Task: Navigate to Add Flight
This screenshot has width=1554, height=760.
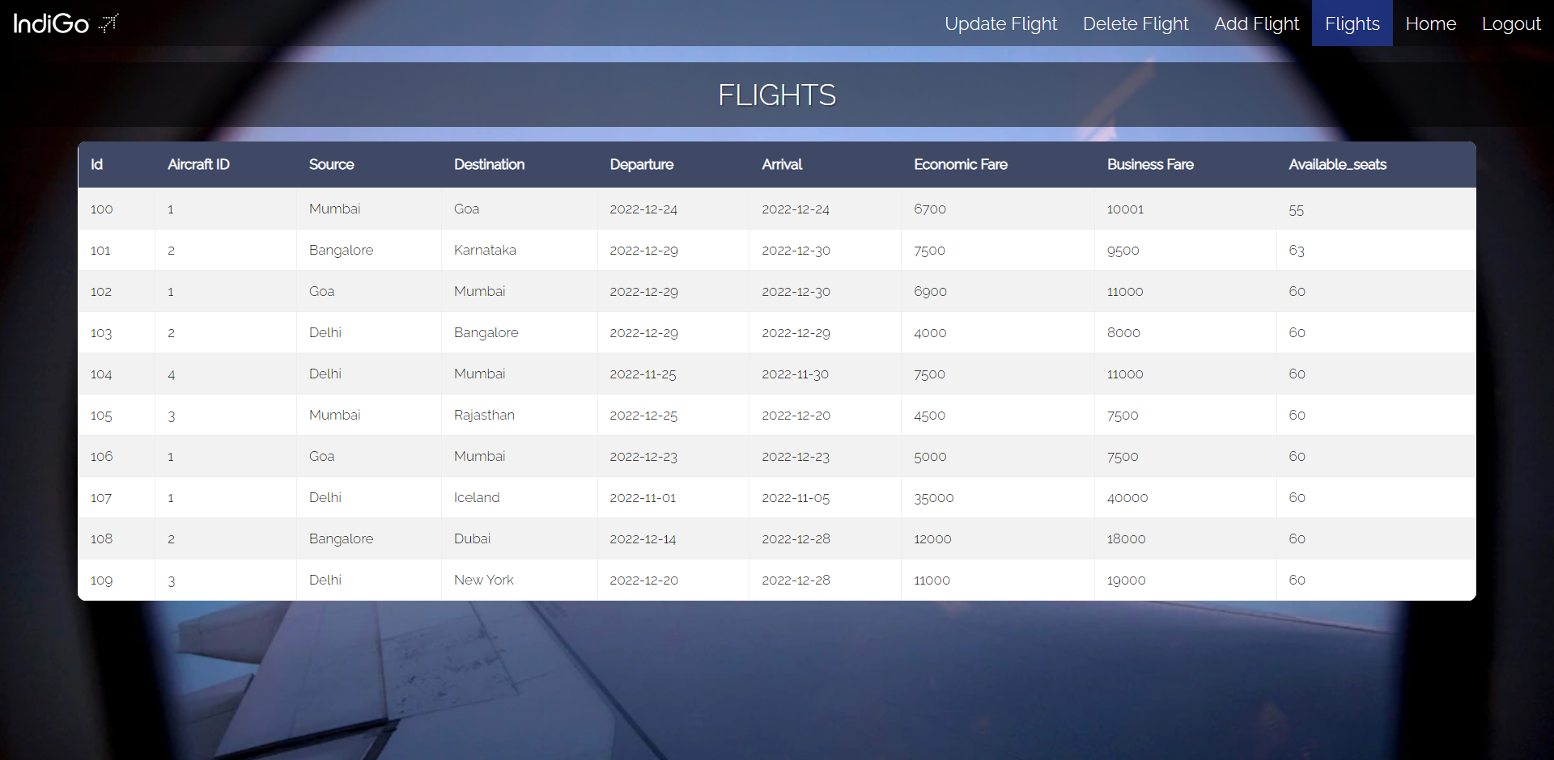Action: click(x=1257, y=23)
